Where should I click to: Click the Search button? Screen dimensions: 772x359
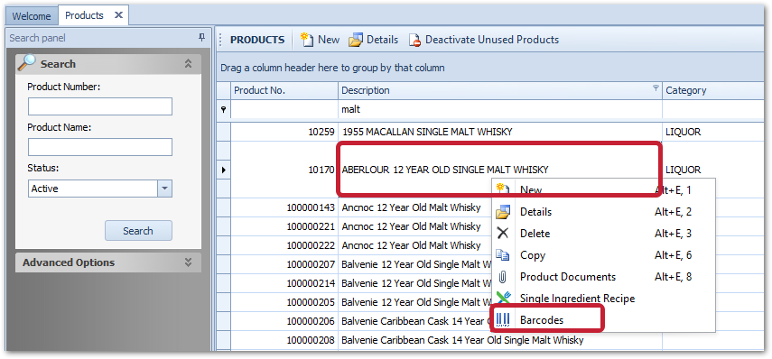coord(138,231)
